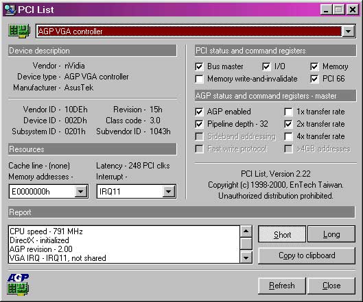Click the Subvendor ID value 1043h

(160, 131)
